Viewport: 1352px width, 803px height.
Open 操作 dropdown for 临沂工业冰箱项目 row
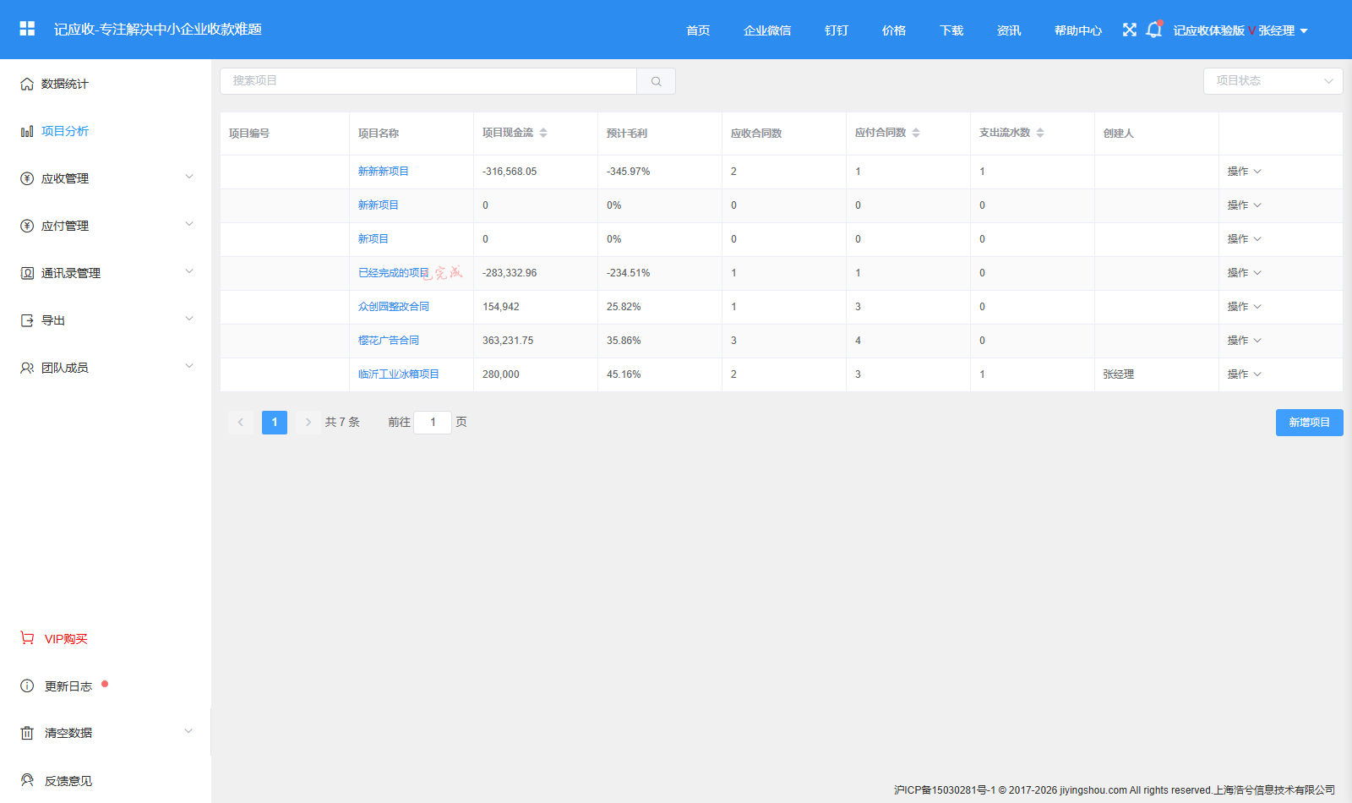(1244, 374)
